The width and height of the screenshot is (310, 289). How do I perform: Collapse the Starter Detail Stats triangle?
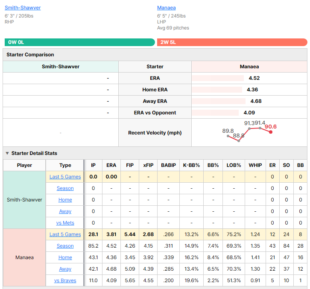pos(7,153)
